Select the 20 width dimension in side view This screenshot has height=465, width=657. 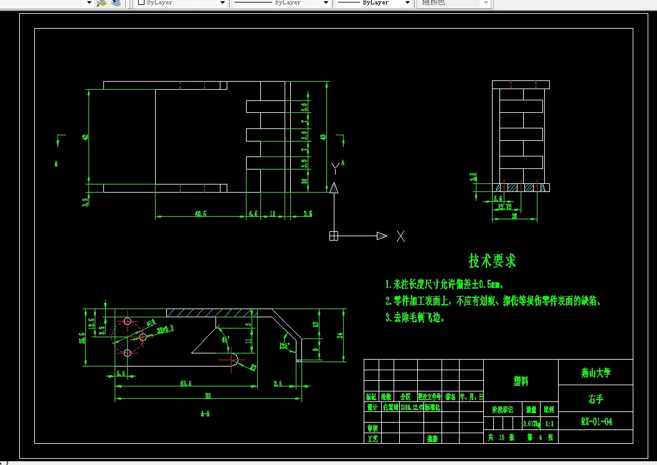514,216
